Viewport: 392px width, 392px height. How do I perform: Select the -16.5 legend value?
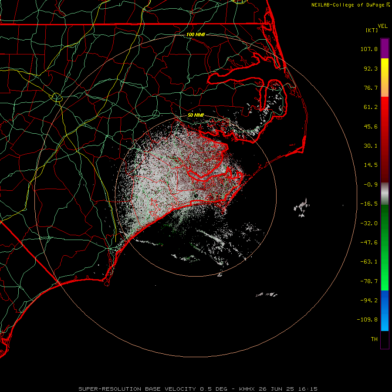(x=369, y=204)
